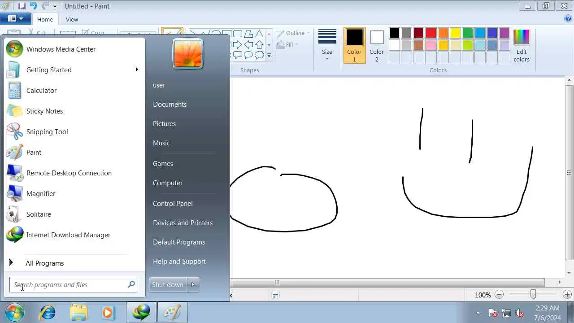Screen dimensions: 574x323
Task: Open the line Size dropdown
Action: click(x=327, y=46)
